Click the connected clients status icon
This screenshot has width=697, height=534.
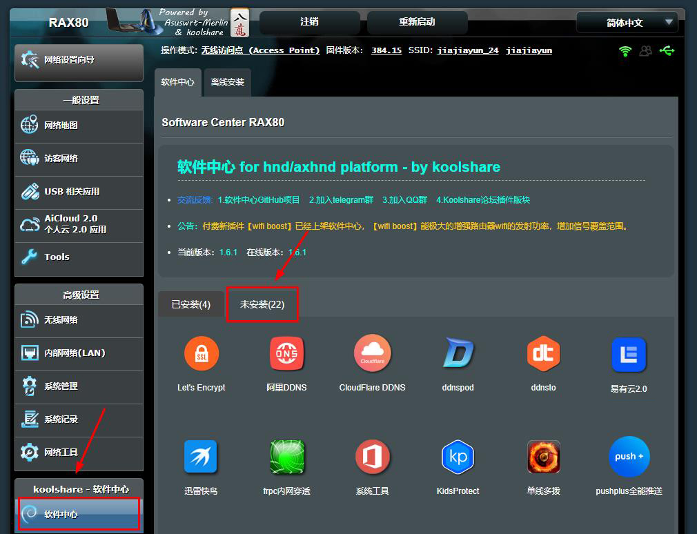click(646, 51)
